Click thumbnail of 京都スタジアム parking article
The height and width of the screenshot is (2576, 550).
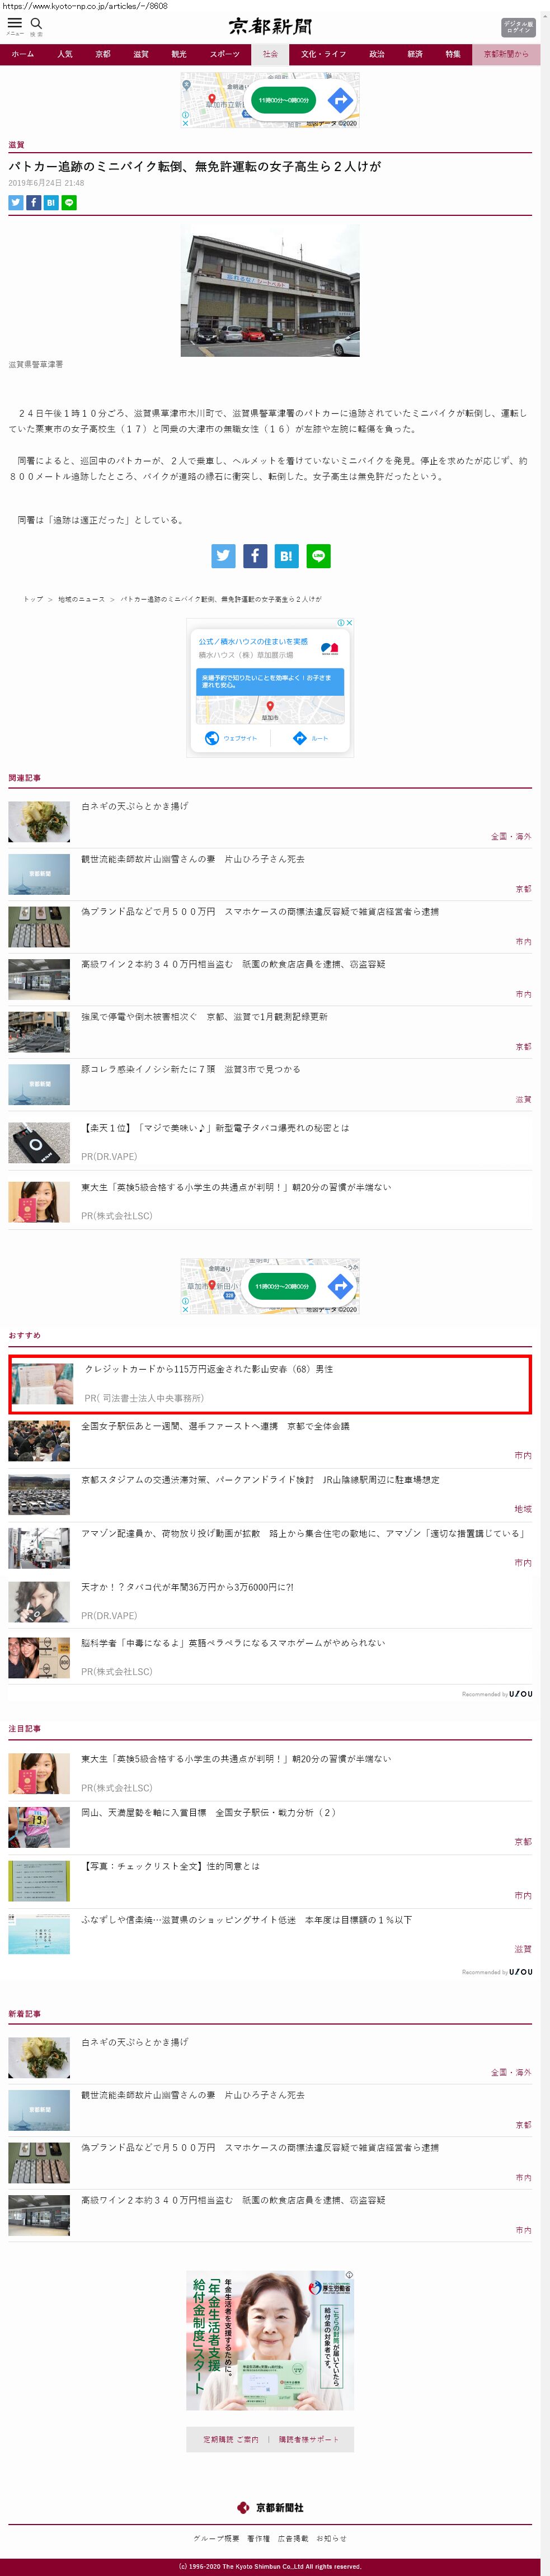(x=39, y=1495)
